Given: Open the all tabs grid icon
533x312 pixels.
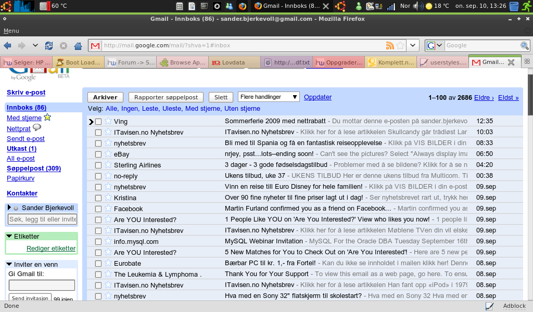Looking at the screenshot, I should (x=527, y=61).
